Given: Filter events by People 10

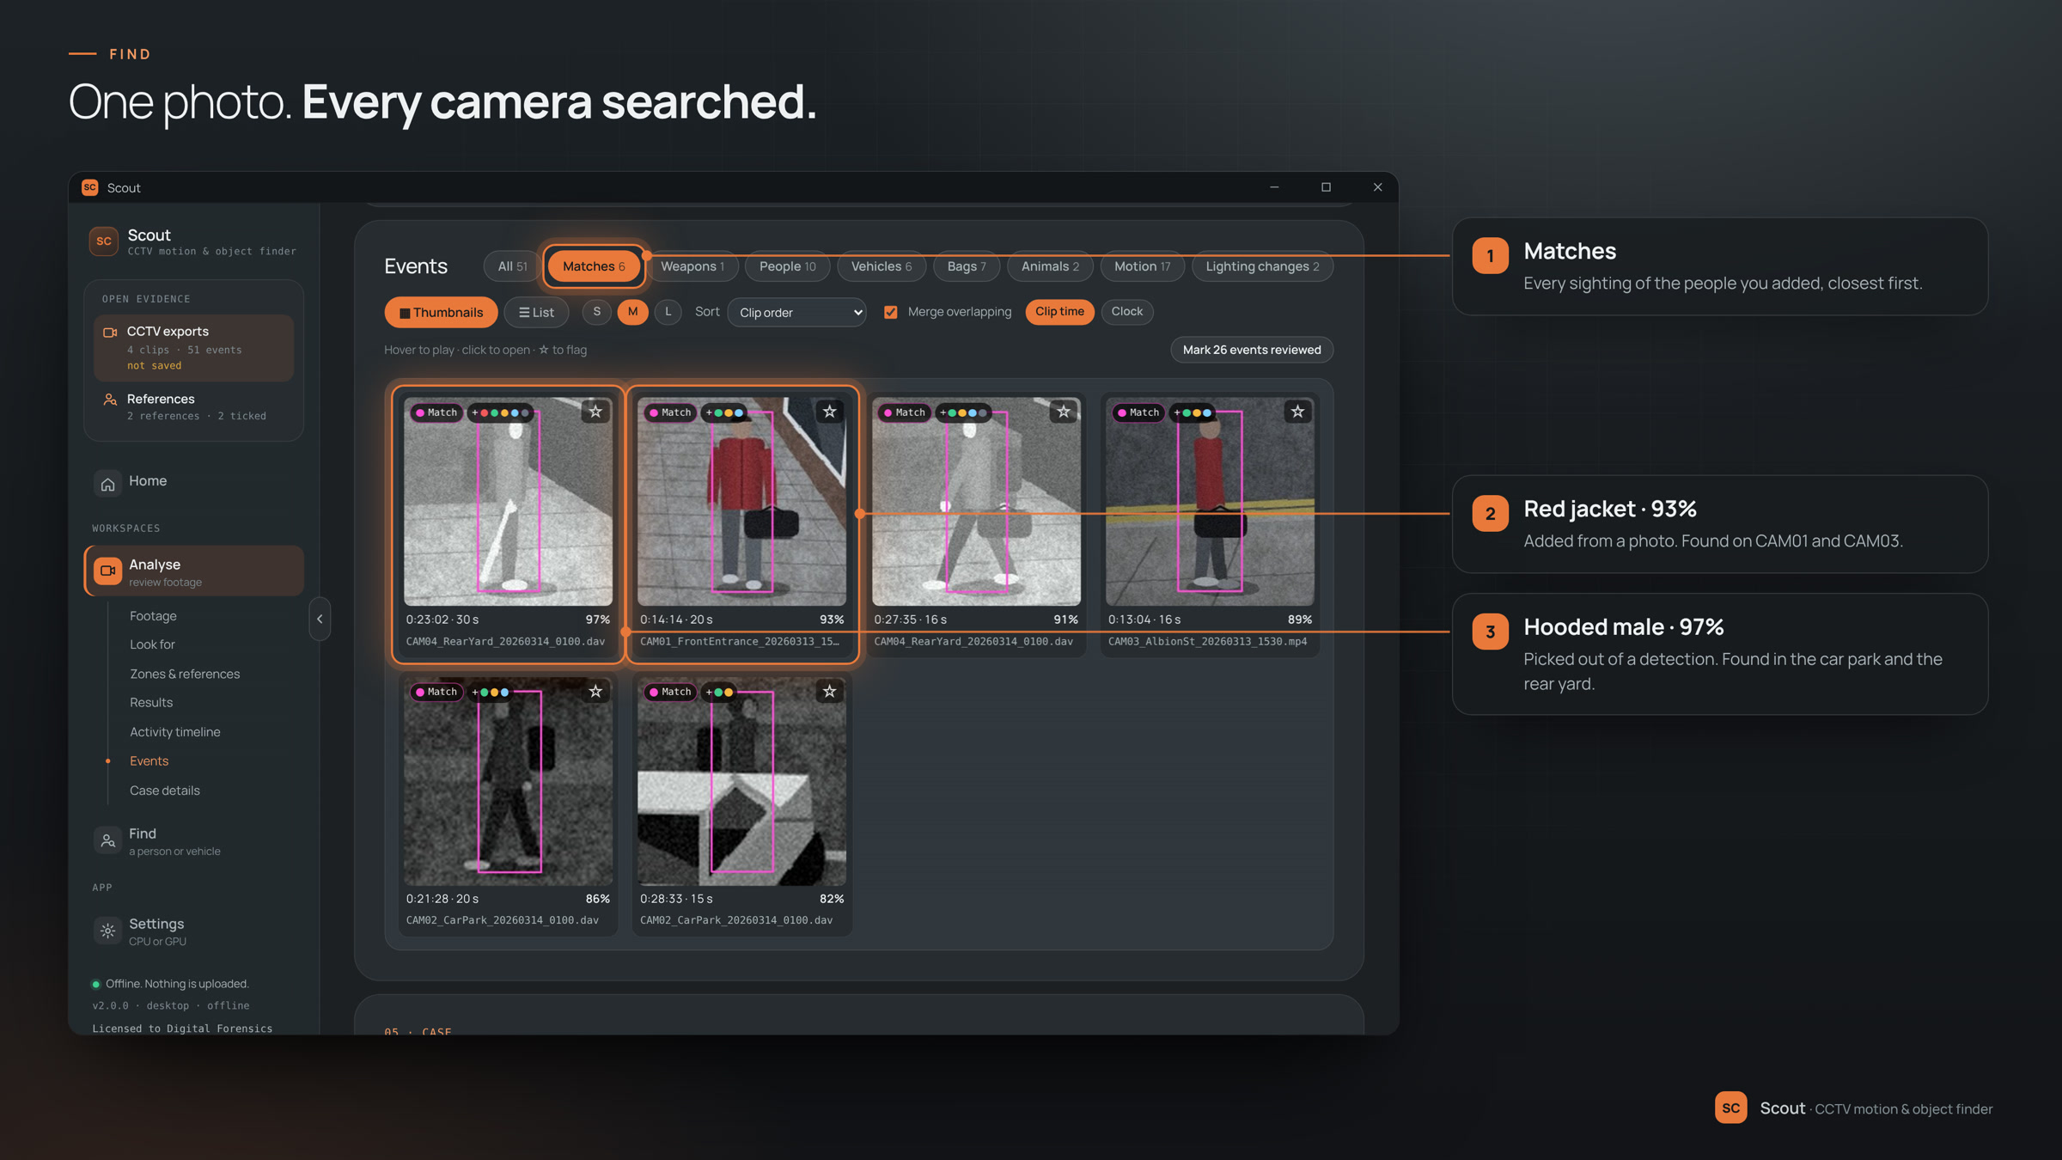Looking at the screenshot, I should (787, 266).
